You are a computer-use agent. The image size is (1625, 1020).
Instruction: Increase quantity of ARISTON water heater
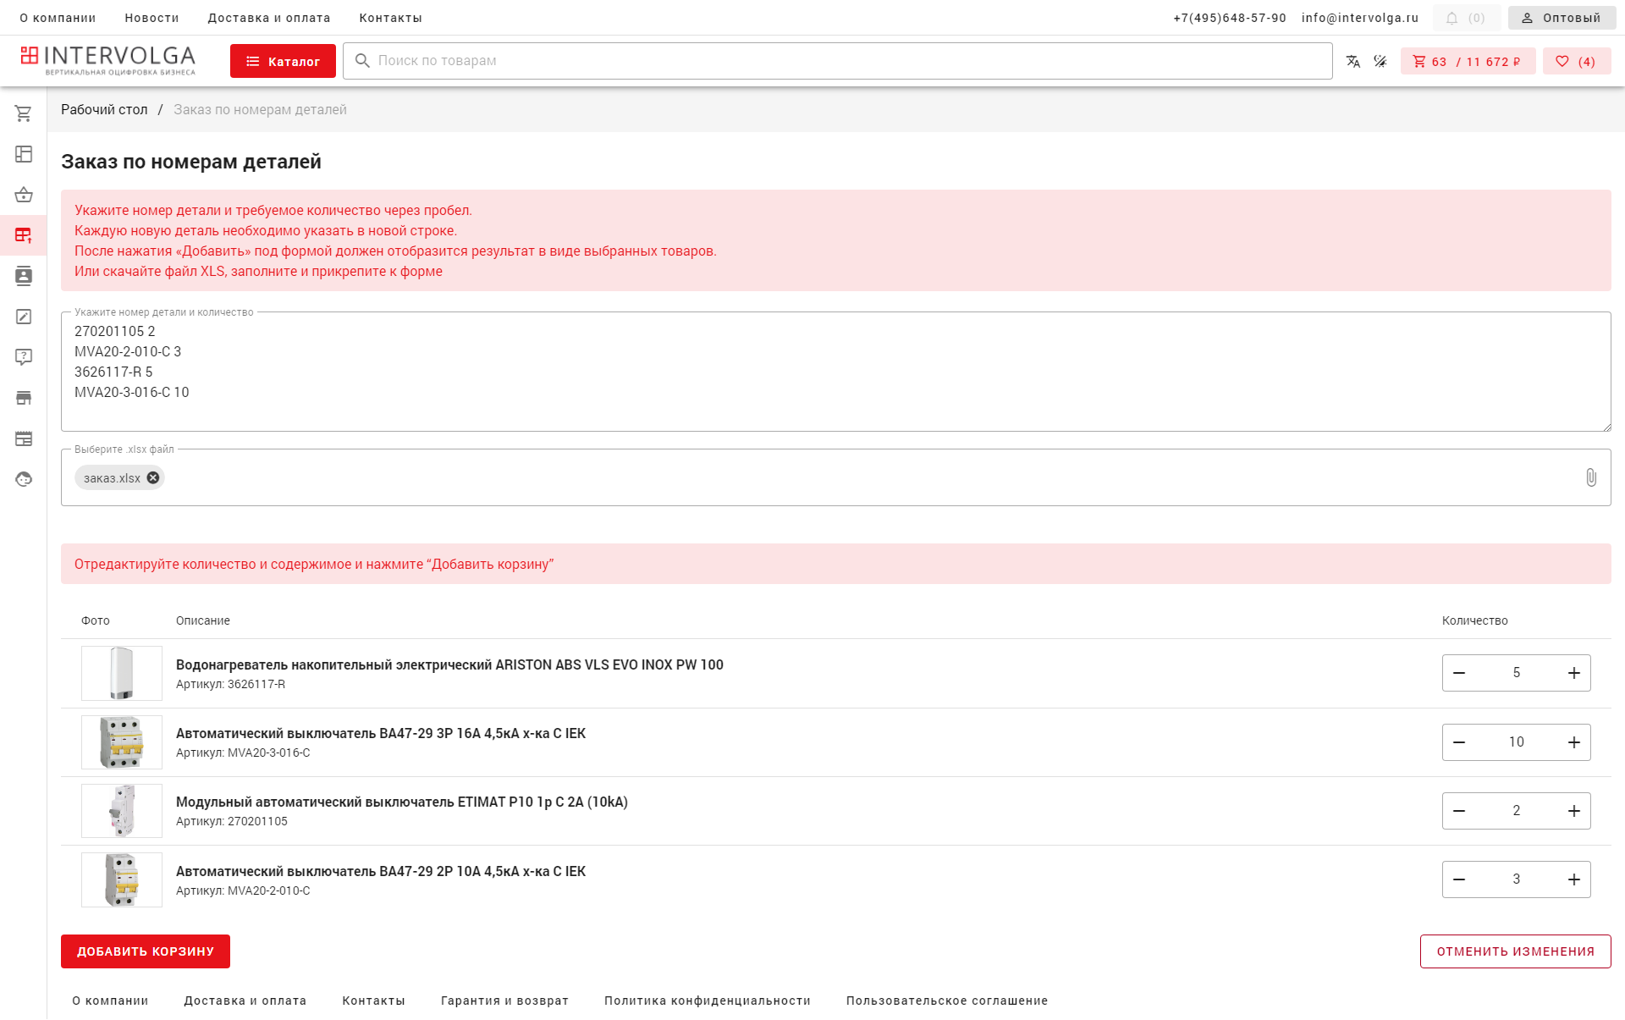pyautogui.click(x=1573, y=673)
